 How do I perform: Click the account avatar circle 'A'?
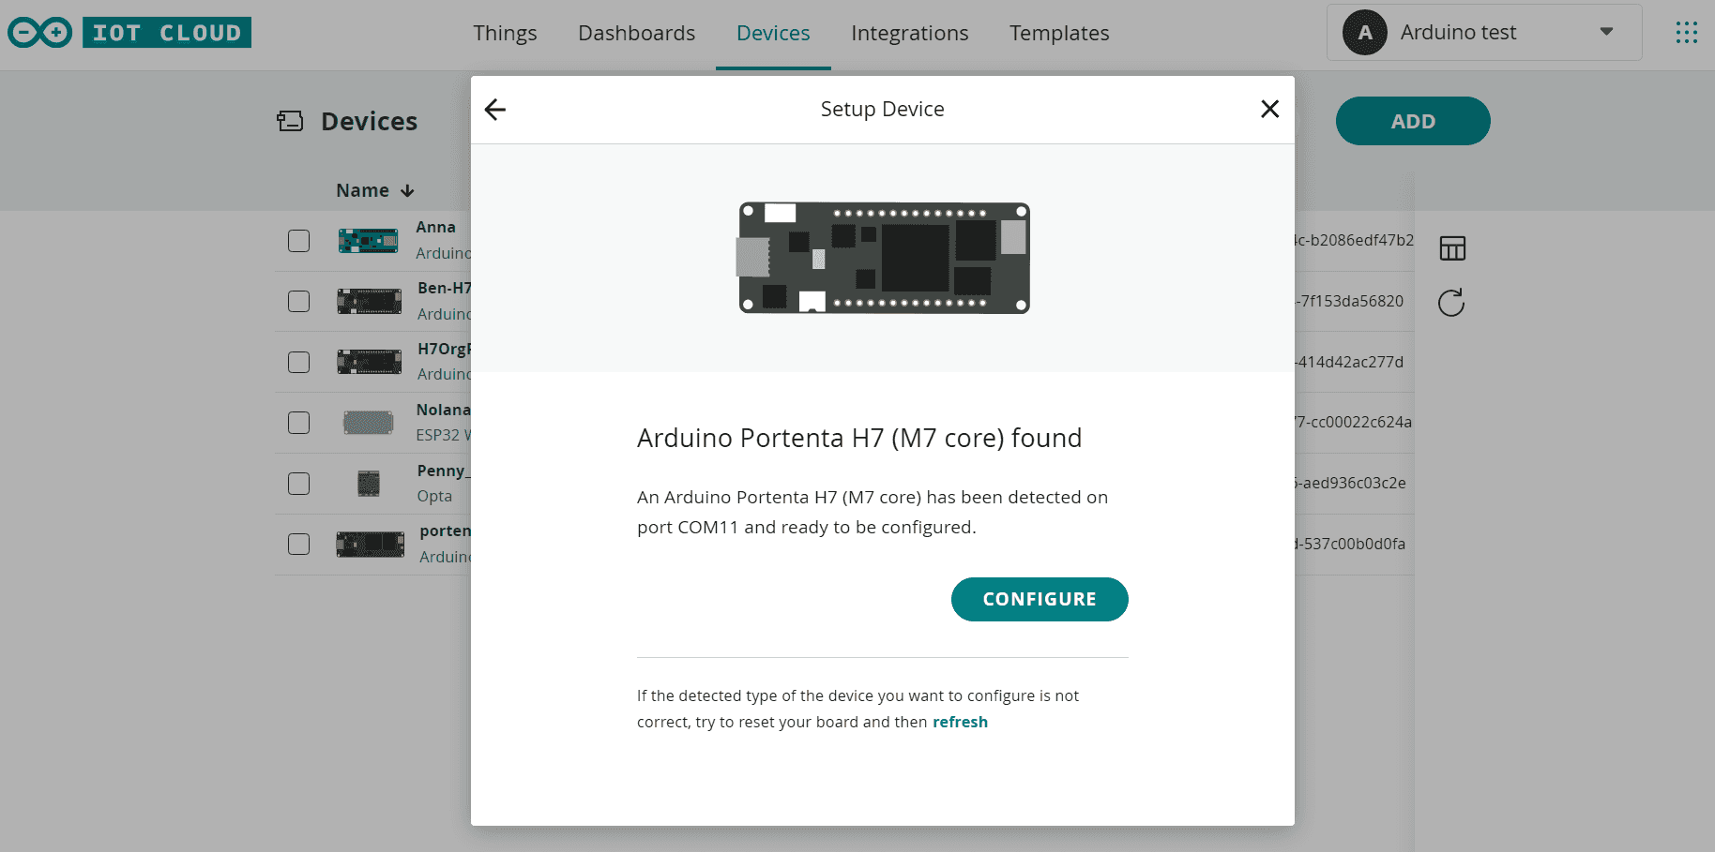(x=1364, y=33)
